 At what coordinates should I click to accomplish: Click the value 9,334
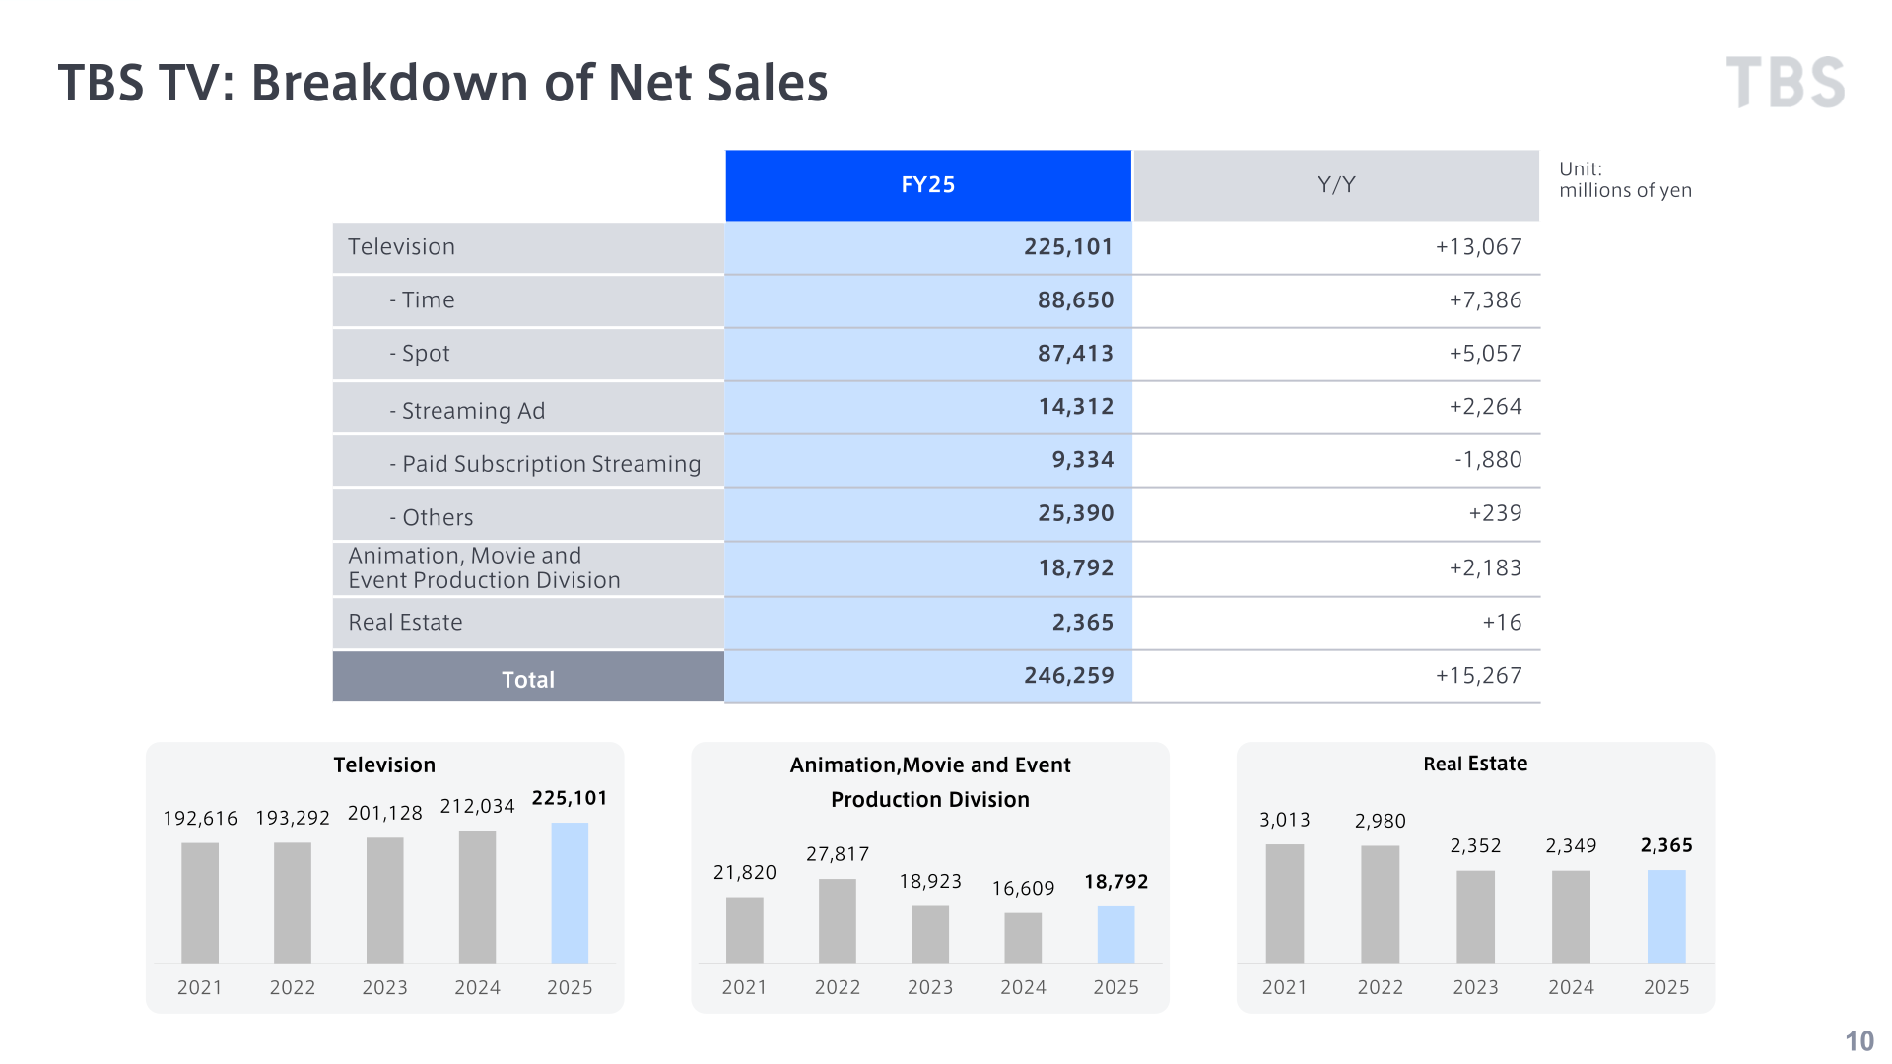point(1082,460)
